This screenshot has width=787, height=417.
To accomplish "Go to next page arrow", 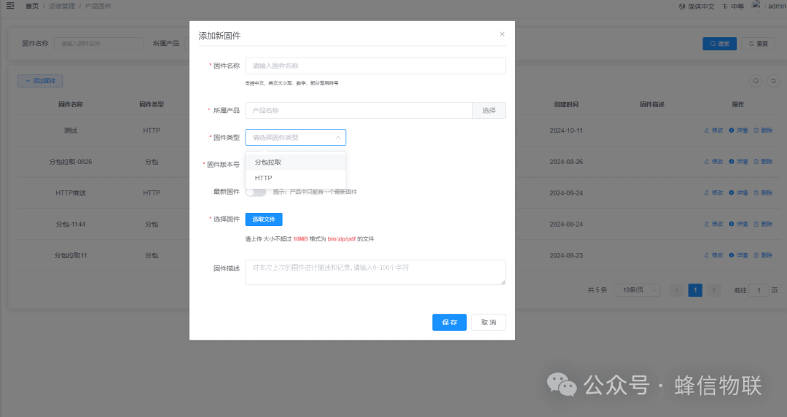I will pos(713,290).
